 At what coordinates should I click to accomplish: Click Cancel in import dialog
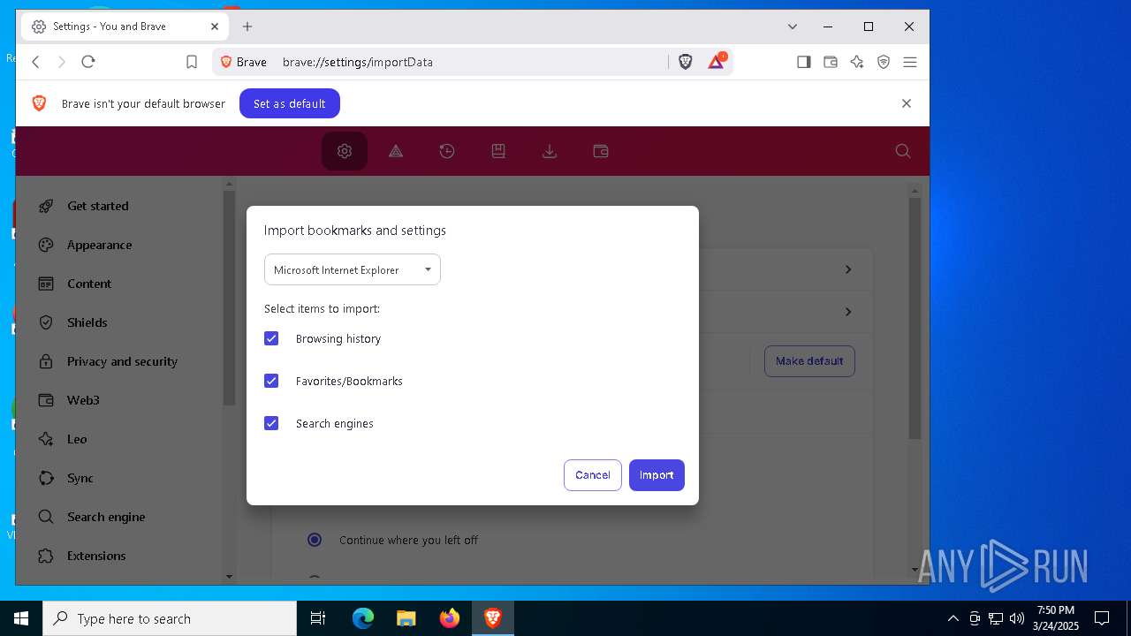[x=593, y=475]
